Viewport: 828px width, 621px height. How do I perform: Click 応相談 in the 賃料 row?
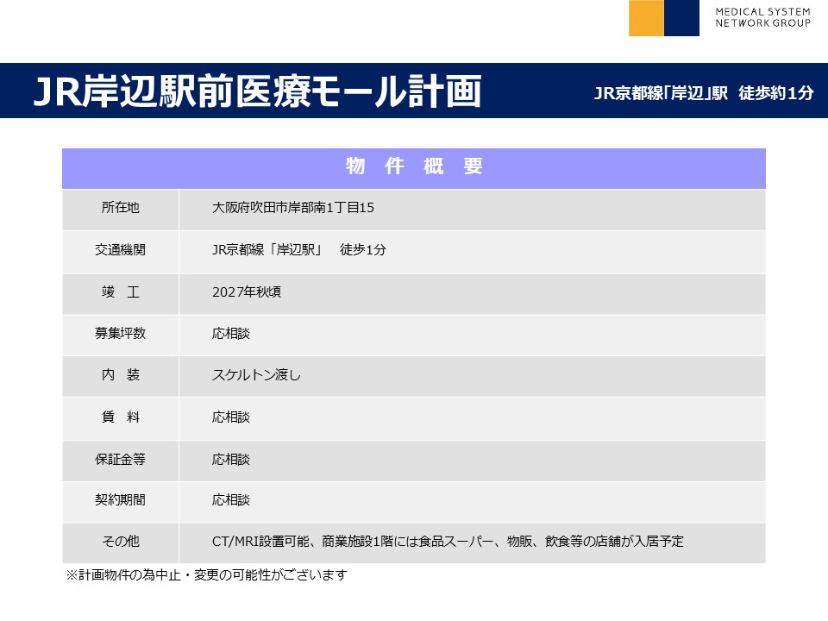(231, 417)
